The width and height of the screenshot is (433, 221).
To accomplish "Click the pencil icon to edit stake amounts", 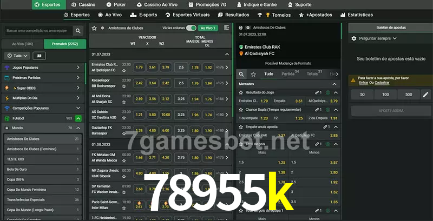I will coord(425,95).
